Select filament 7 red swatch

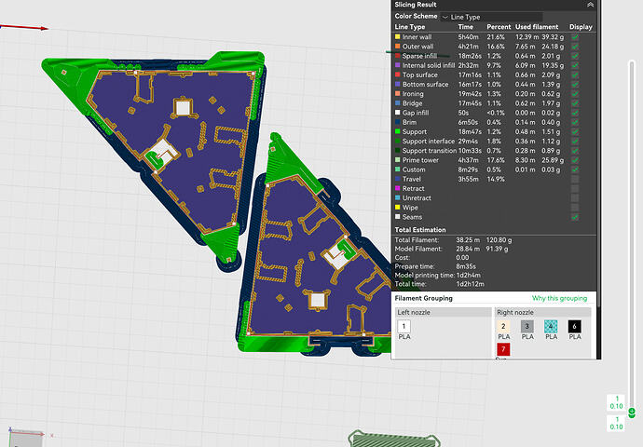pos(503,349)
